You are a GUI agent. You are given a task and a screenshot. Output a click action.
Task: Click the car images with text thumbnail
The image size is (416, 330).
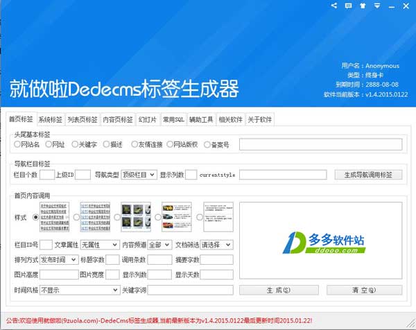coord(176,217)
